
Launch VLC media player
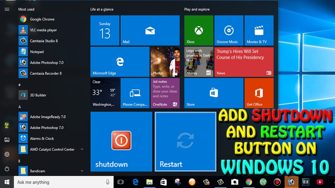(43, 30)
